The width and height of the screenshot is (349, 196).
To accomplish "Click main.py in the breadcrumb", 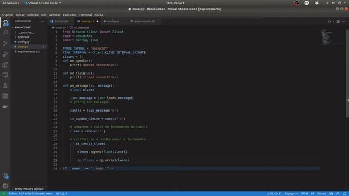I will (61, 28).
